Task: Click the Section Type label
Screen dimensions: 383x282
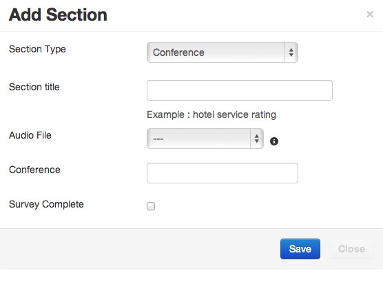Action: coord(37,49)
